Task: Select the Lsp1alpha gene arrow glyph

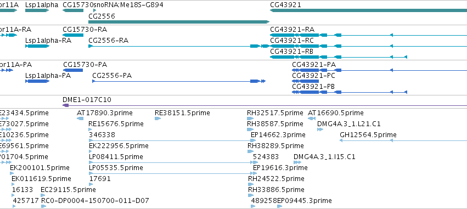Action: point(37,10)
